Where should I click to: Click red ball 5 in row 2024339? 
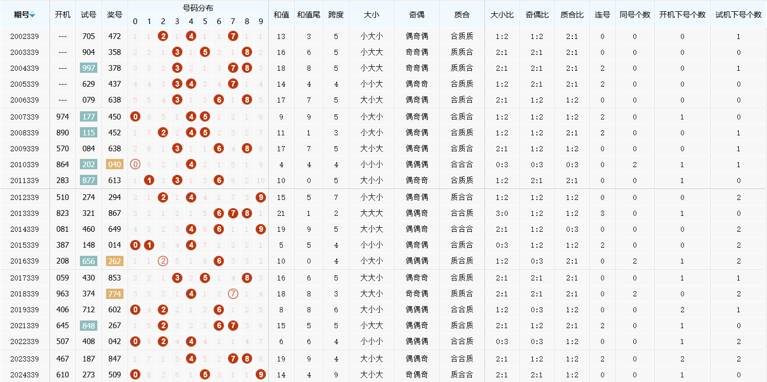[x=205, y=374]
